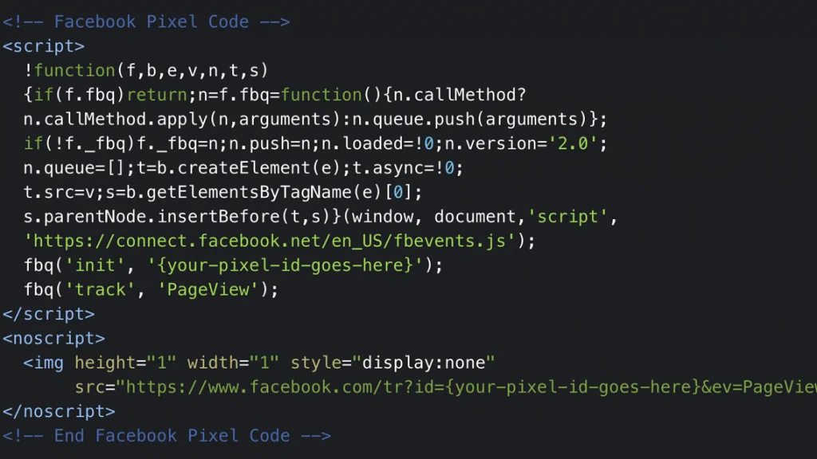Screen dimensions: 817x459
Task: Click 't.async=!0' in the code
Action: 403,168
